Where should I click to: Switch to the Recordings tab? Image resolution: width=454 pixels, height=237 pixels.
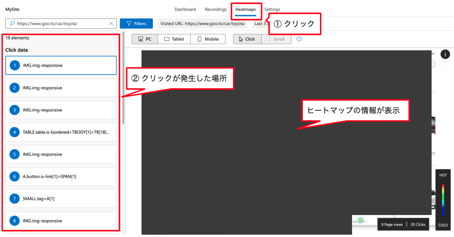pos(215,9)
